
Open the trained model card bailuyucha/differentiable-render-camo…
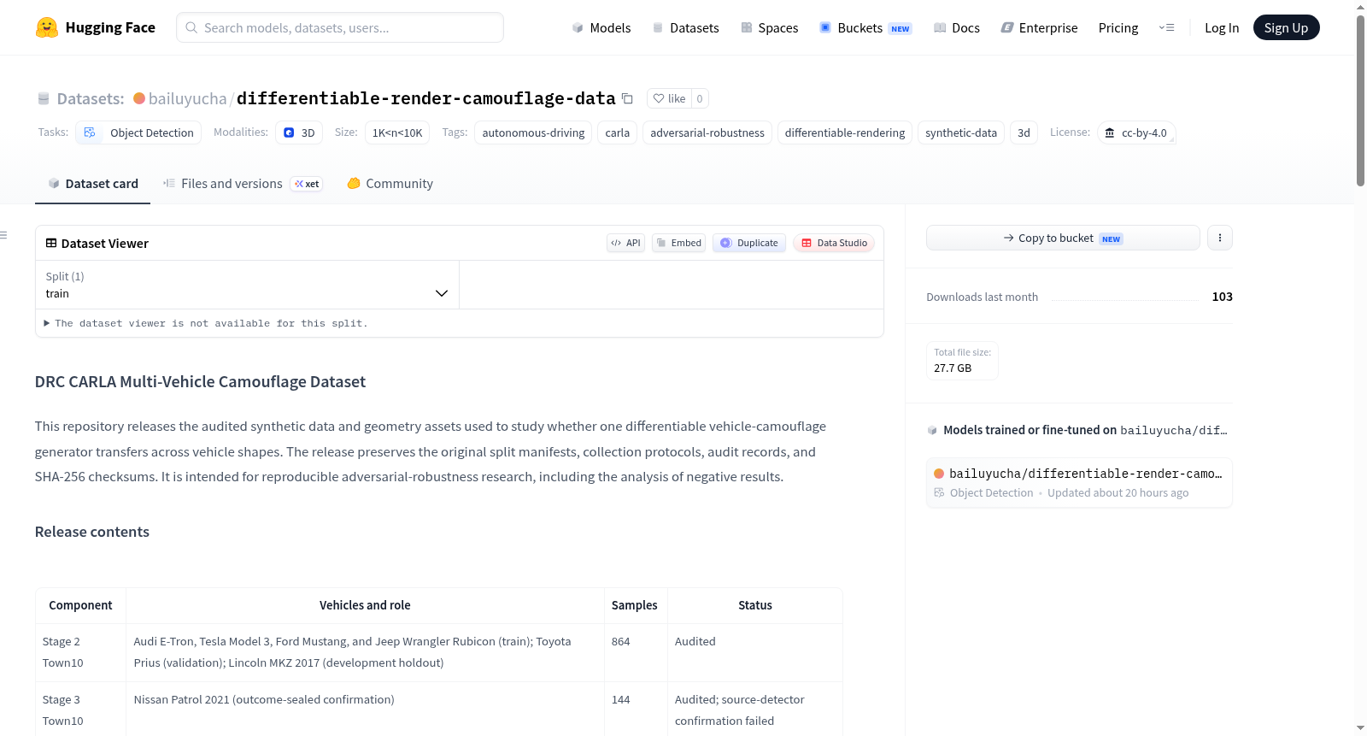(1079, 482)
